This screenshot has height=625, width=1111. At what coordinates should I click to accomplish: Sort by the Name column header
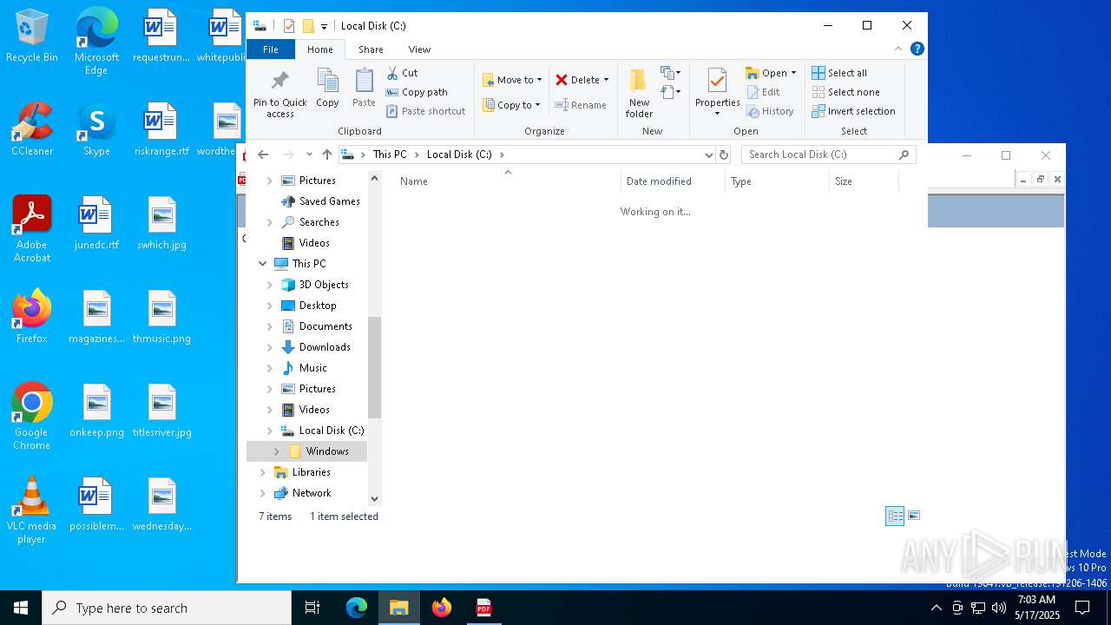[x=509, y=181]
